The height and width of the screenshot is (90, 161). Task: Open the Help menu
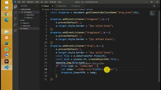tap(59, 2)
